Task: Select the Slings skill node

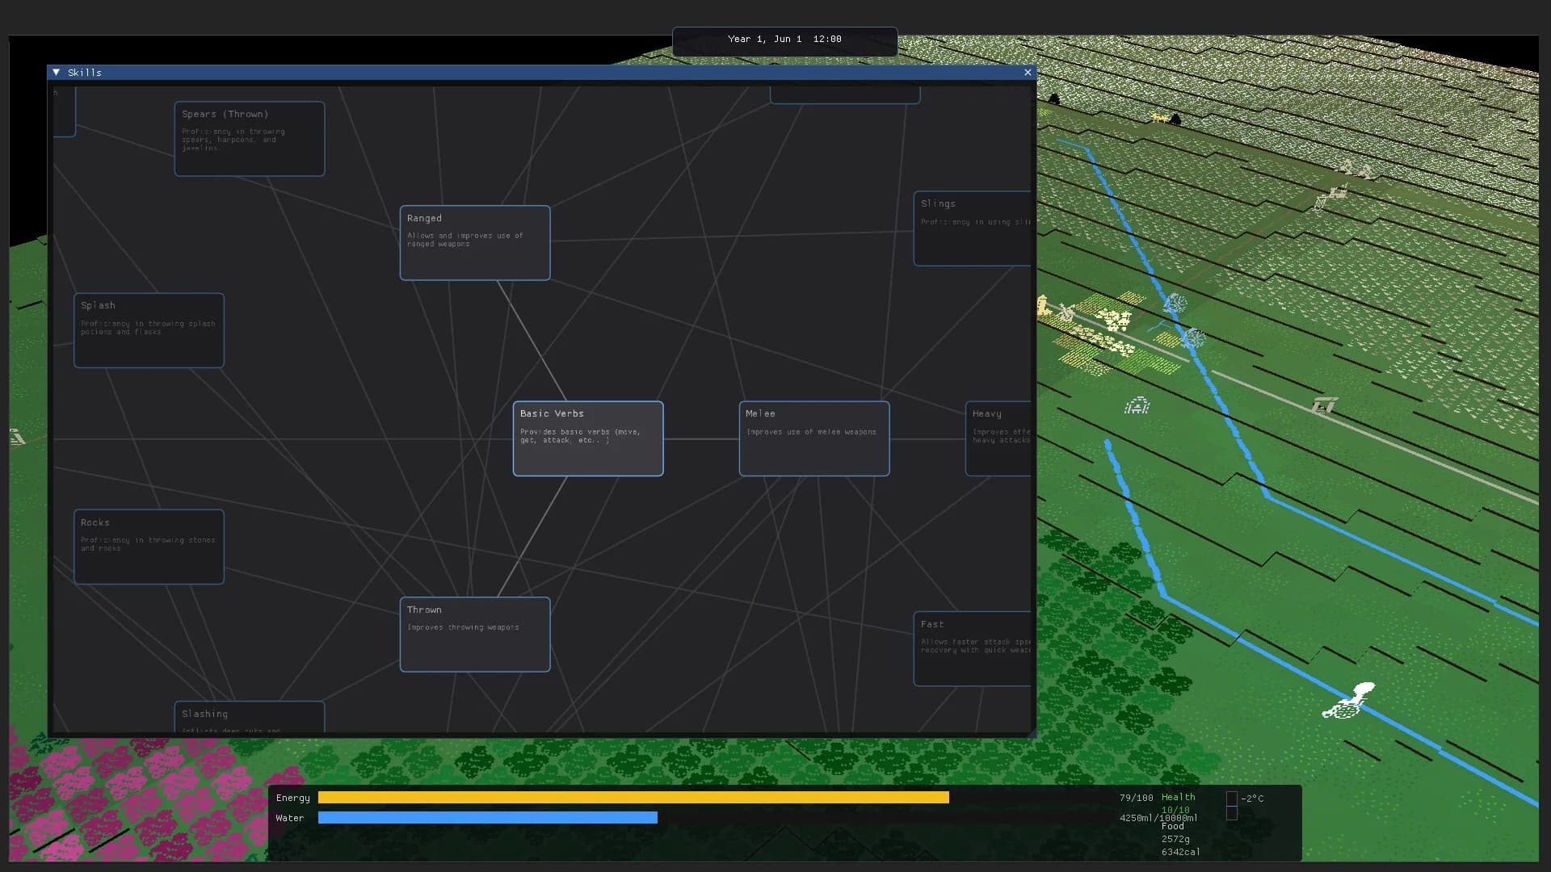Action: pos(973,228)
